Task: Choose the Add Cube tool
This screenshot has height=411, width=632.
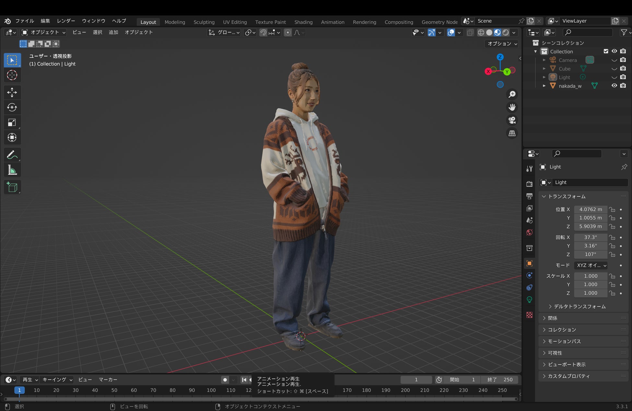Action: tap(12, 187)
